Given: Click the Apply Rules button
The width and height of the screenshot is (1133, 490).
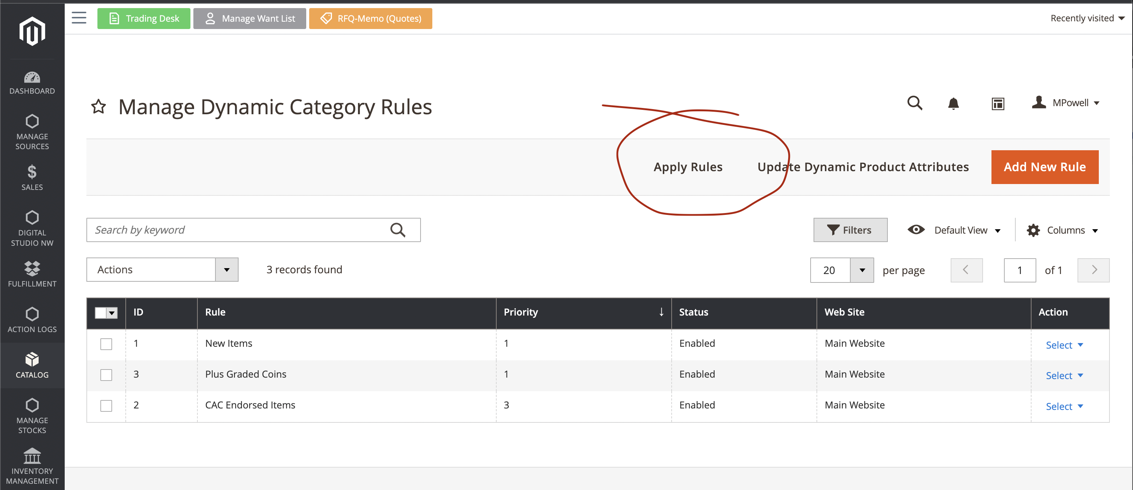Looking at the screenshot, I should (x=687, y=167).
